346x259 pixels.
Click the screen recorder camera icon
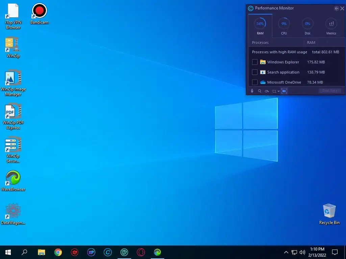284,91
